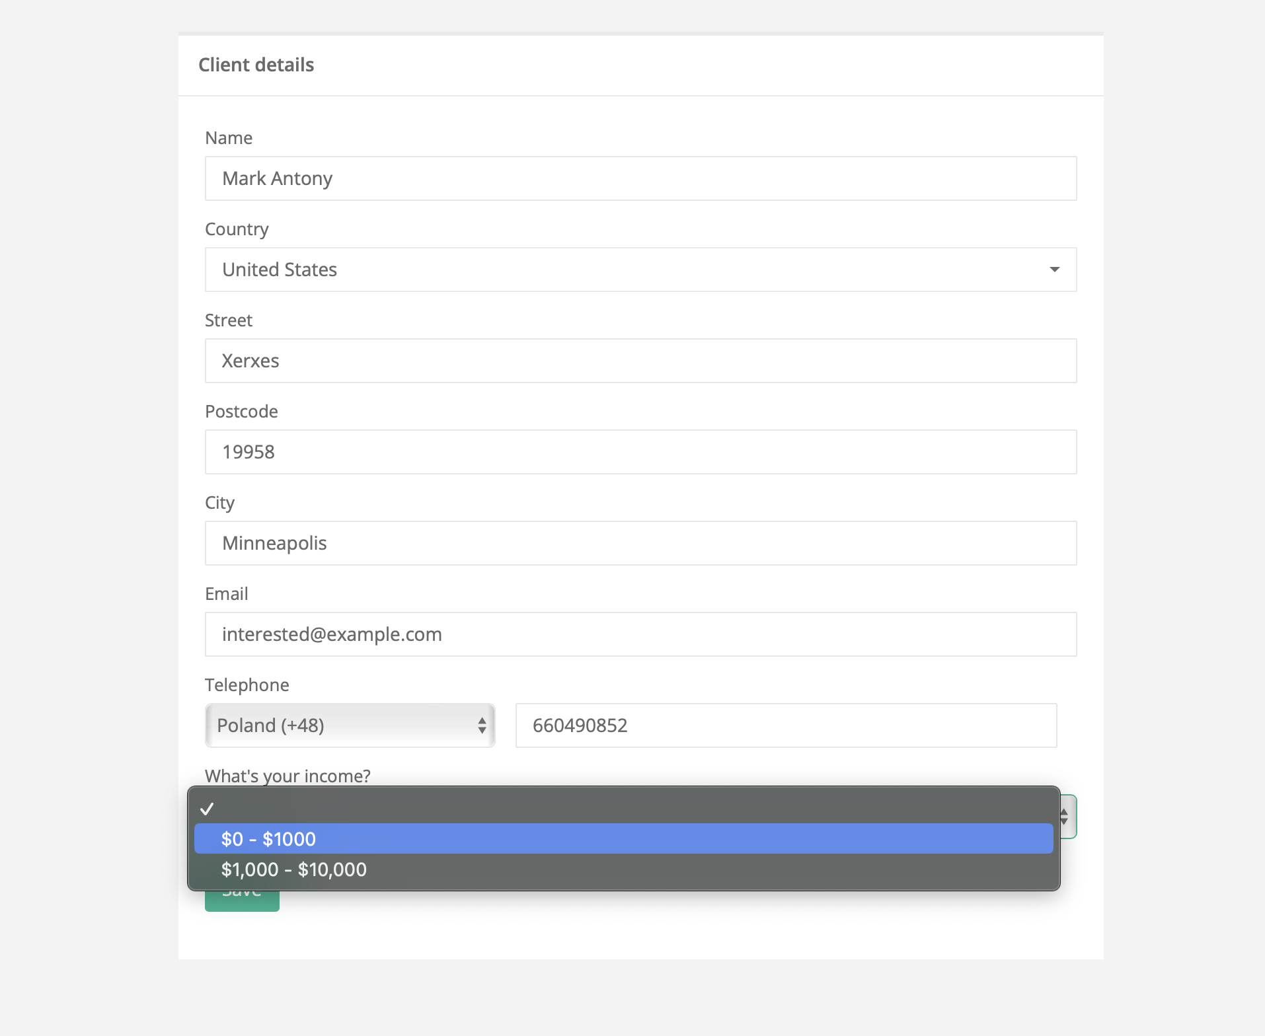Image resolution: width=1265 pixels, height=1036 pixels.
Task: Select the City field with Minneapolis
Action: pyautogui.click(x=640, y=543)
